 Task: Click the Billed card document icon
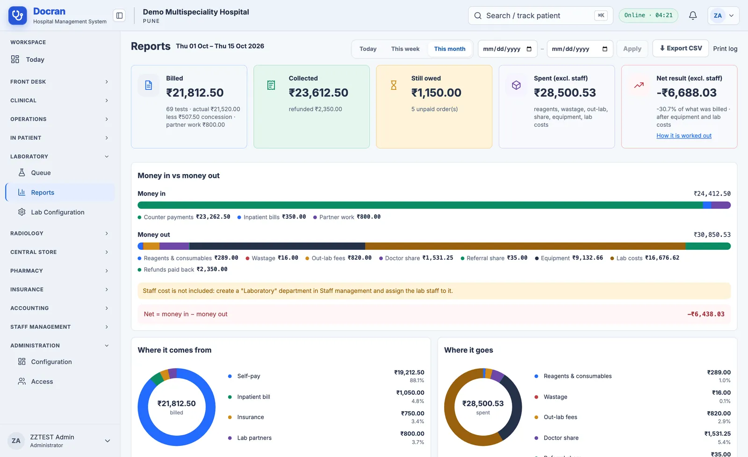coord(149,85)
